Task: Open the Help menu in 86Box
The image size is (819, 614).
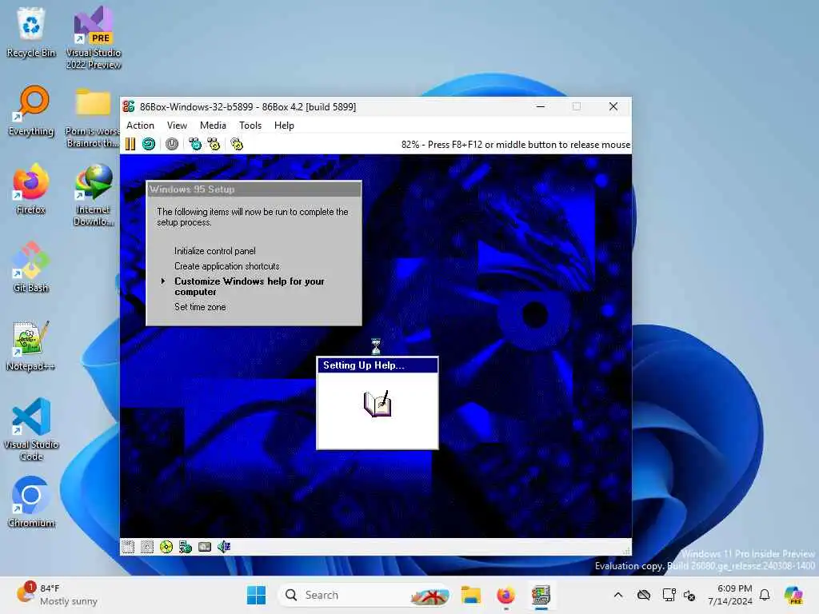Action: click(x=284, y=126)
